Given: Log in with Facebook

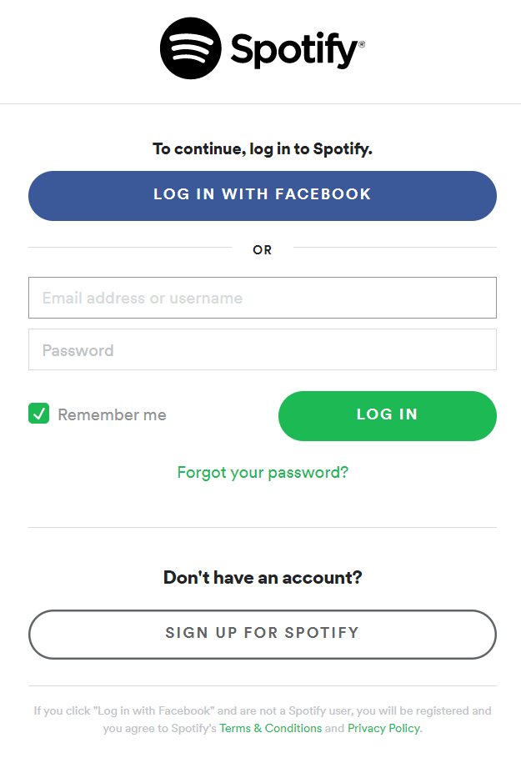Looking at the screenshot, I should 263,195.
